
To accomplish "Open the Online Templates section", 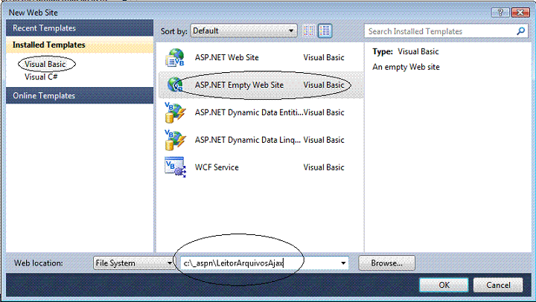I will [42, 96].
